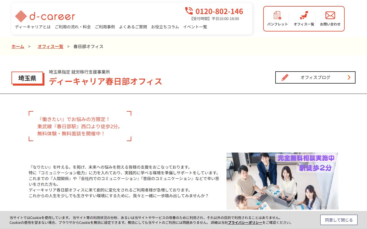Click 同意して閉じる cookie button
Image resolution: width=367 pixels, height=229 pixels.
[339, 220]
